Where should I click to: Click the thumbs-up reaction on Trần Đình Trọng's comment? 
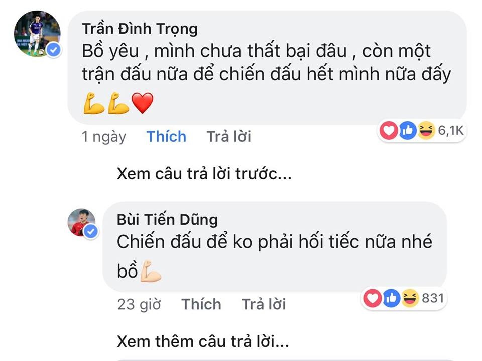coord(407,130)
